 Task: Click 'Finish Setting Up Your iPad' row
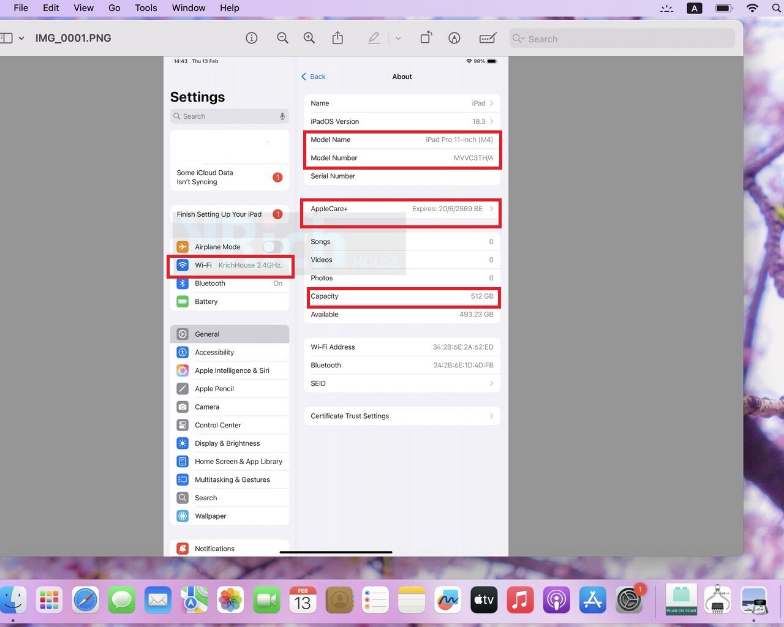[x=230, y=214]
